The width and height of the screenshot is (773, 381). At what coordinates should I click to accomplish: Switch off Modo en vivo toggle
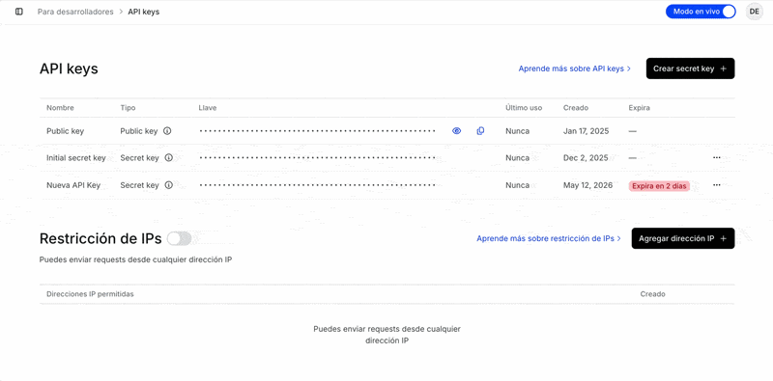(x=701, y=12)
